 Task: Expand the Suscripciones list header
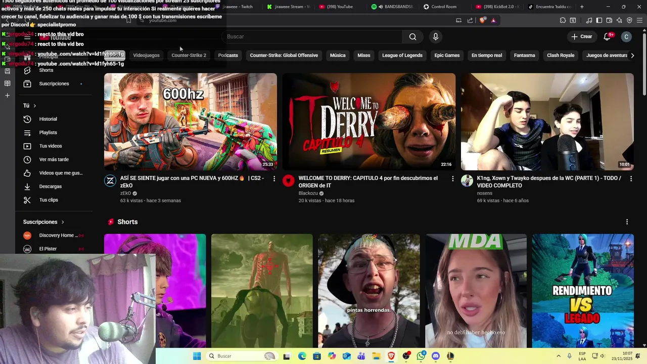point(44,222)
